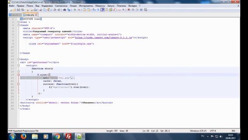The image size is (248, 140).
Task: Toggle INS insert mode in the status bar
Action: coord(233,131)
